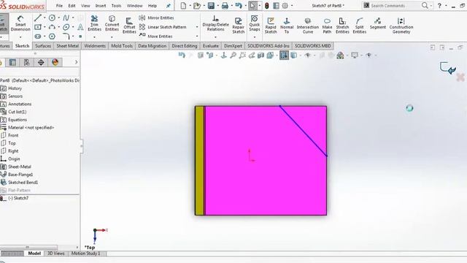
Task: Cancel sketch with the red X corner icon
Action: click(460, 77)
